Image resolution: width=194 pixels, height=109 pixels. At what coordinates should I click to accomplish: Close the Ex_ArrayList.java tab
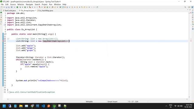click(x=36, y=10)
